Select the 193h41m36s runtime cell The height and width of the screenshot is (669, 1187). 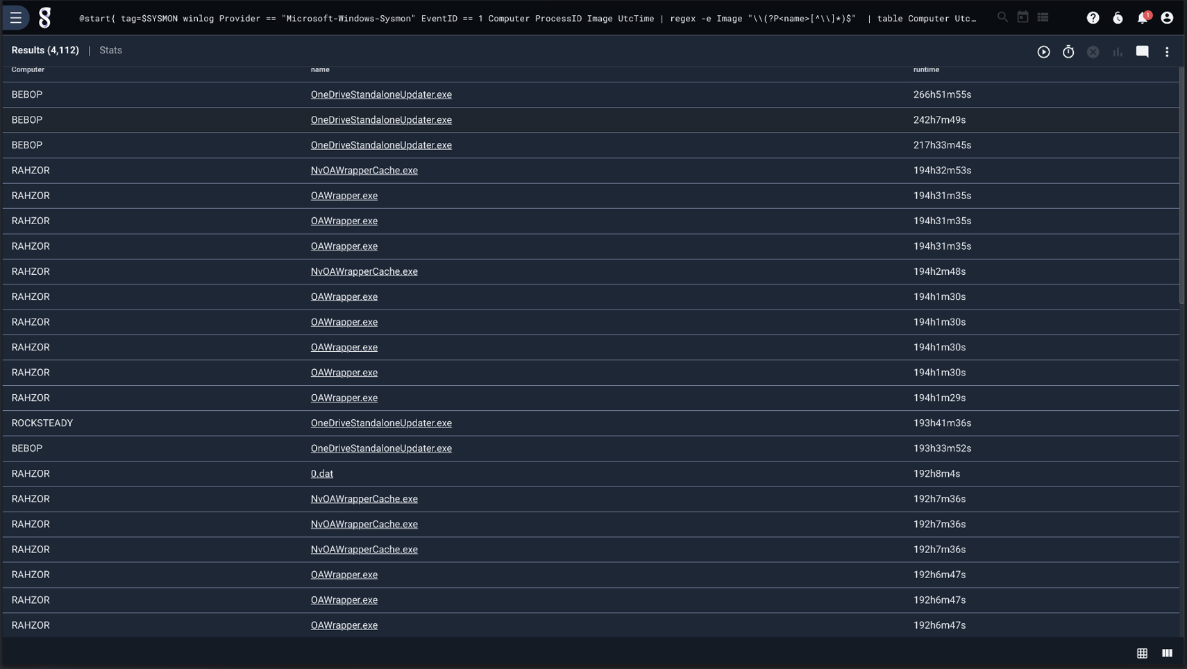pos(942,423)
